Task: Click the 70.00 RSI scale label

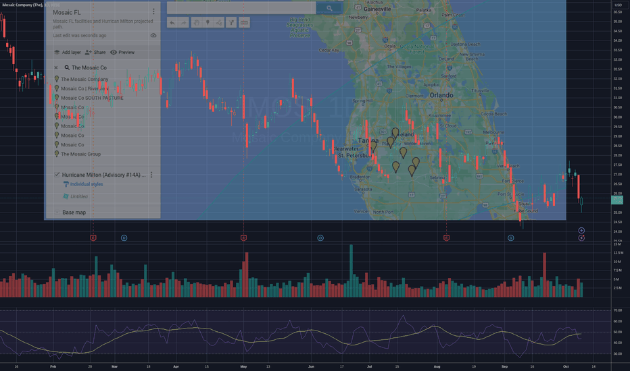Action: coord(618,310)
